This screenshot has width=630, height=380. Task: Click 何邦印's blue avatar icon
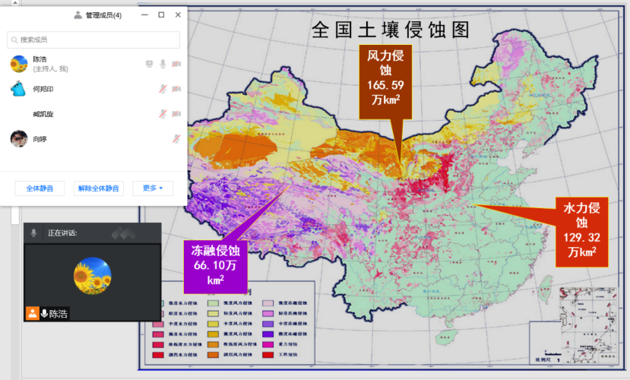pyautogui.click(x=19, y=89)
